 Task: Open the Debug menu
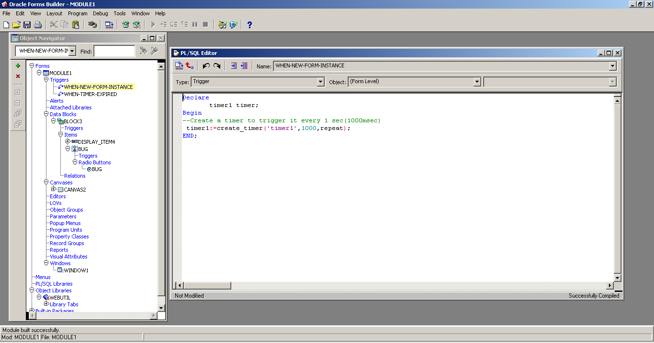[x=100, y=13]
